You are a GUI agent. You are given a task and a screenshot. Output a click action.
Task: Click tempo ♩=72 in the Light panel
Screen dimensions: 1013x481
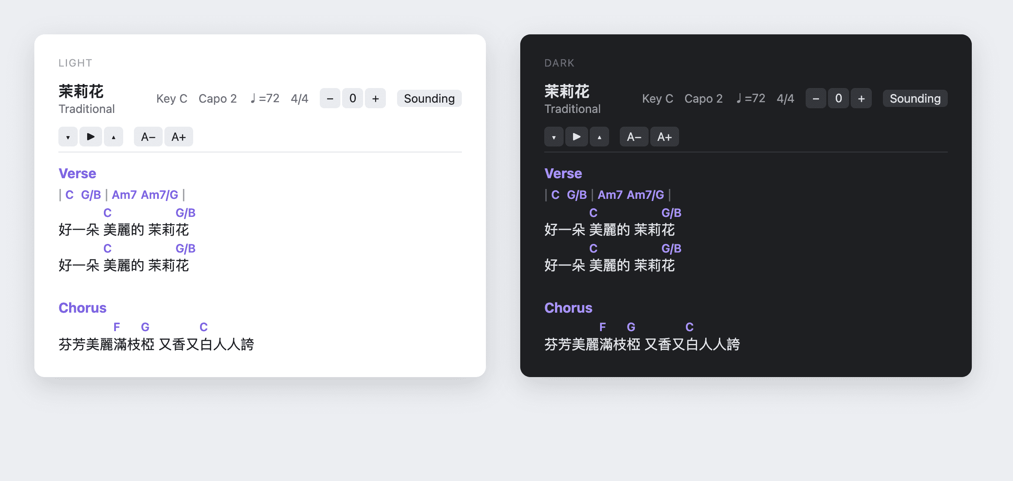pyautogui.click(x=264, y=98)
